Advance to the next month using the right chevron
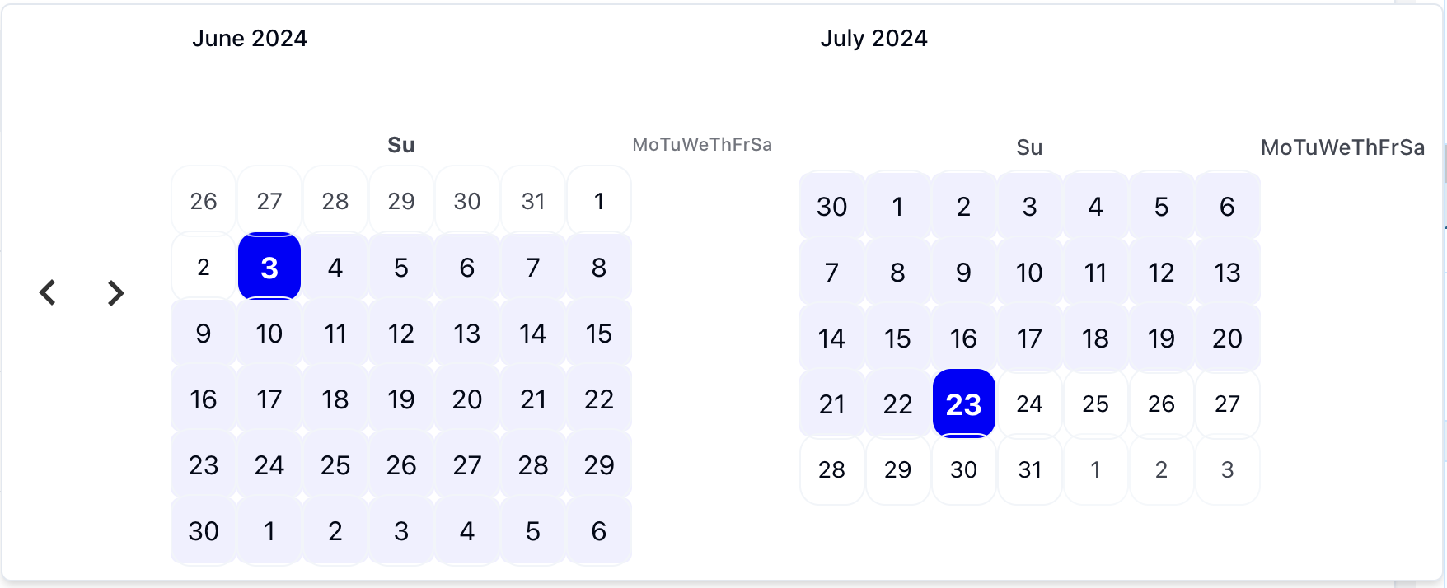The width and height of the screenshot is (1447, 588). coord(115,292)
